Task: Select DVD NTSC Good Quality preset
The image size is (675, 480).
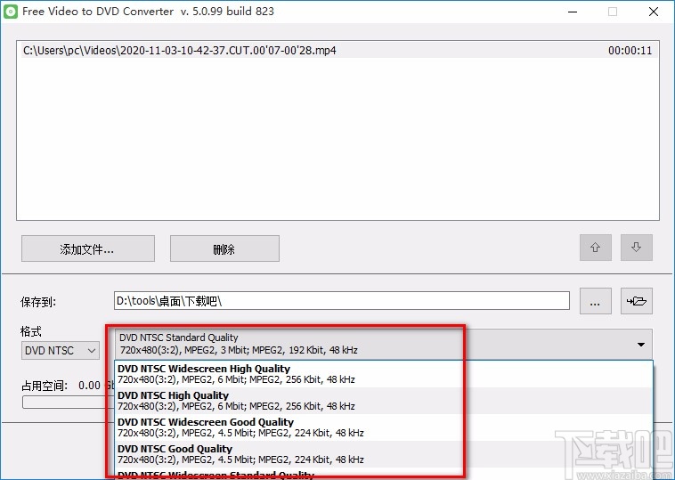Action: [x=384, y=454]
